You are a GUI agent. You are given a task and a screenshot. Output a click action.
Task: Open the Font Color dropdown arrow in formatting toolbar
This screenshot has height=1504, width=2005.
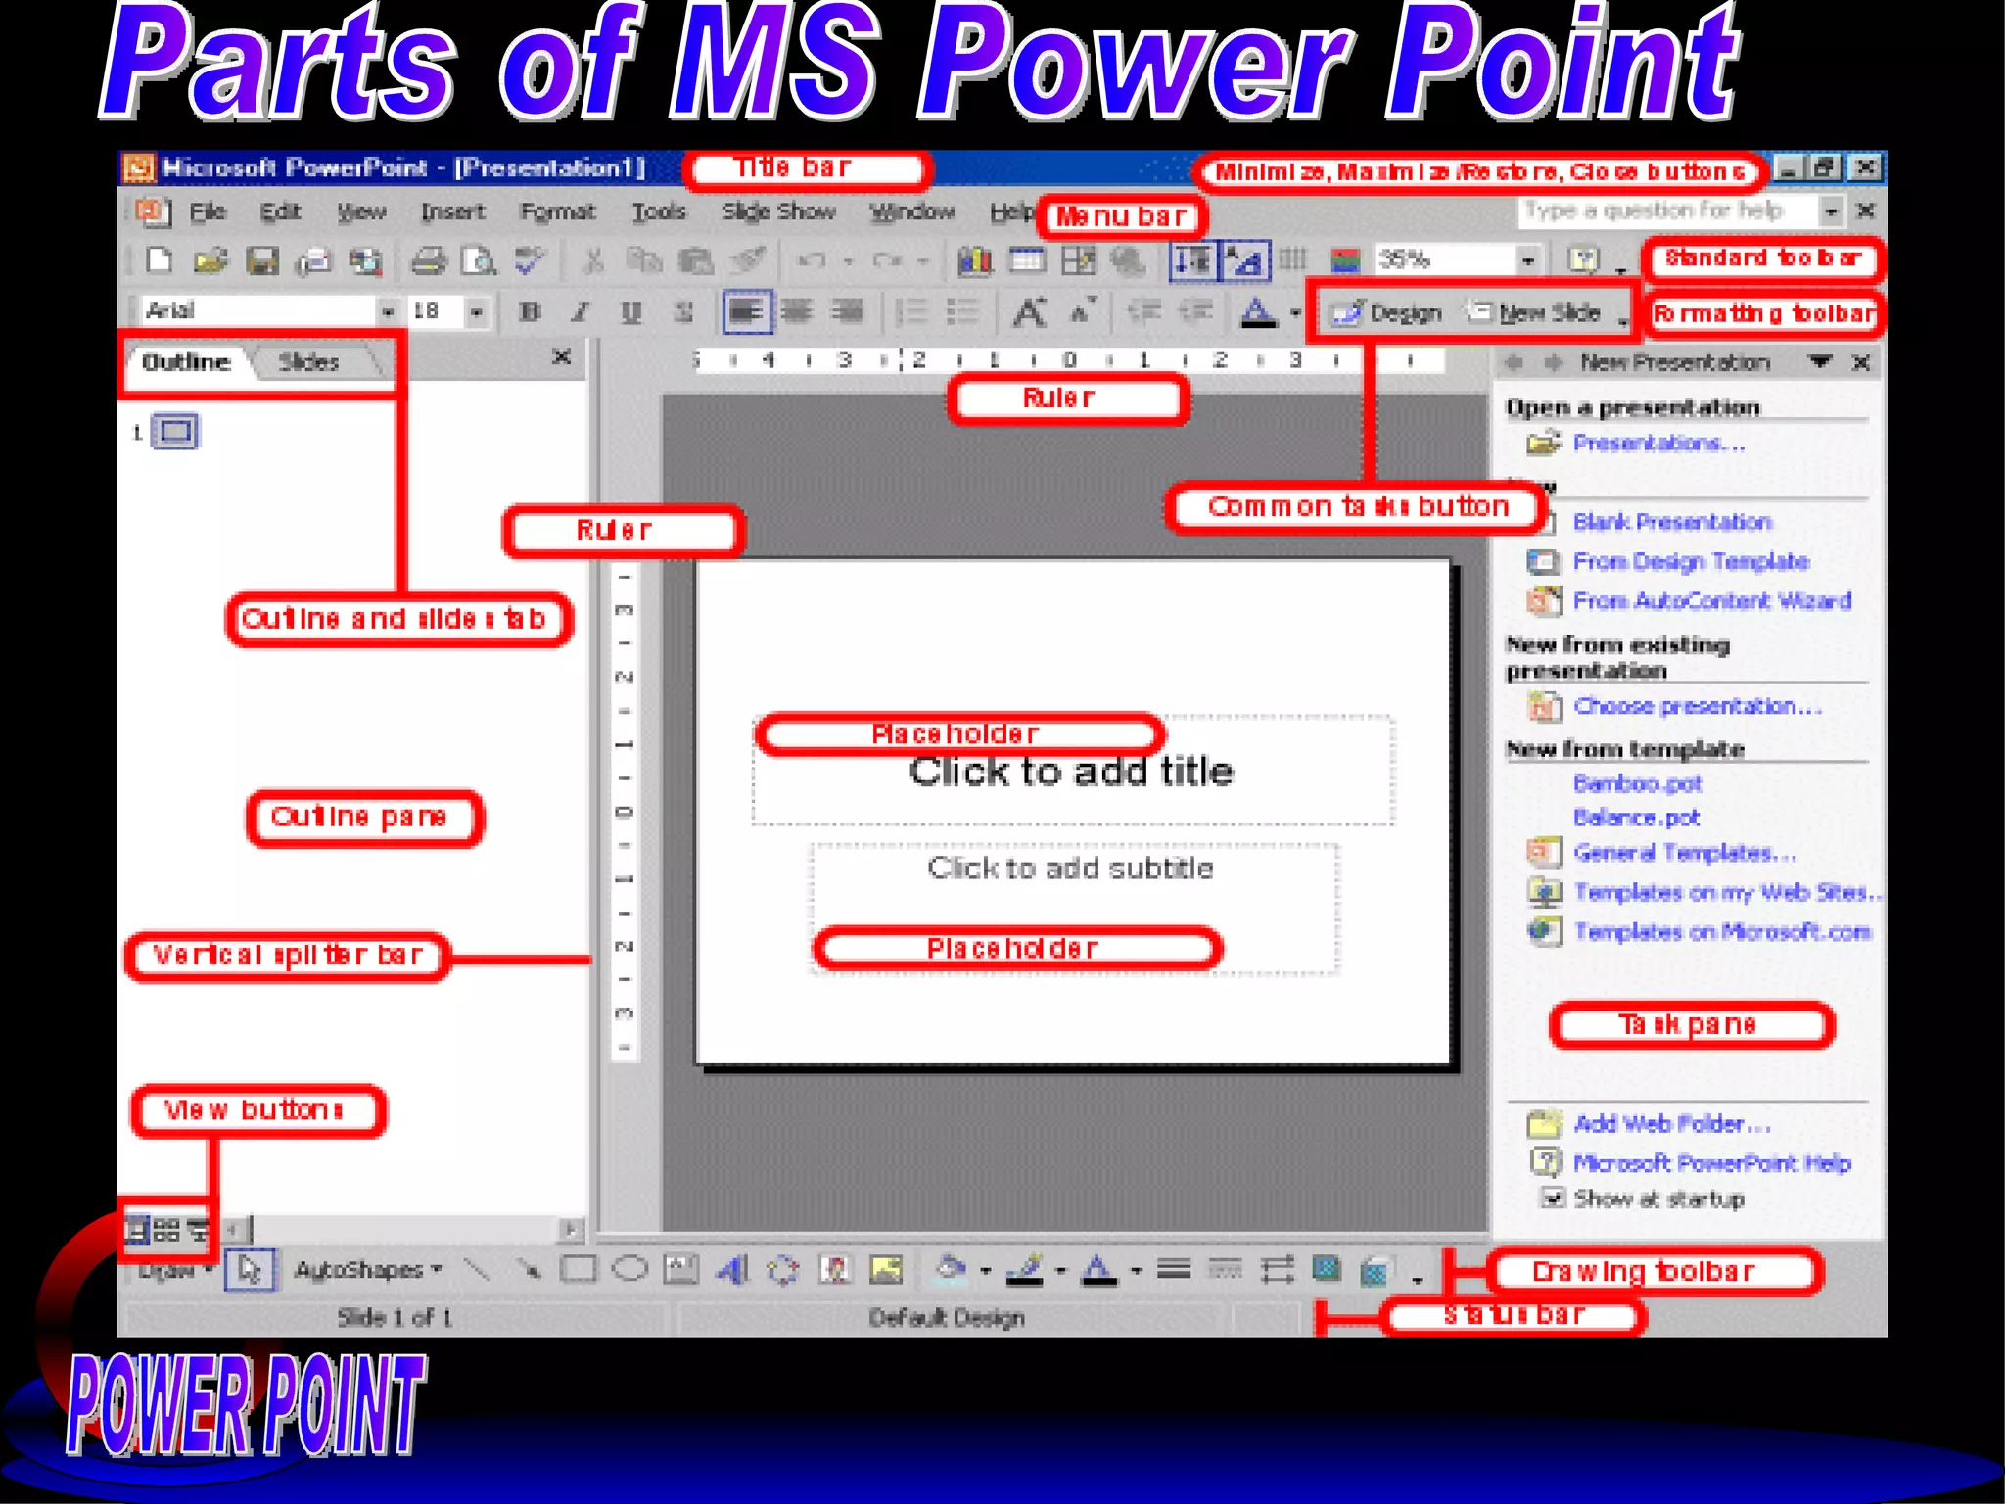tap(1295, 313)
